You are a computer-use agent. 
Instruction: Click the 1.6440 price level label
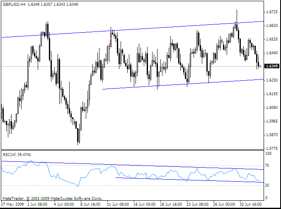pyautogui.click(x=272, y=53)
